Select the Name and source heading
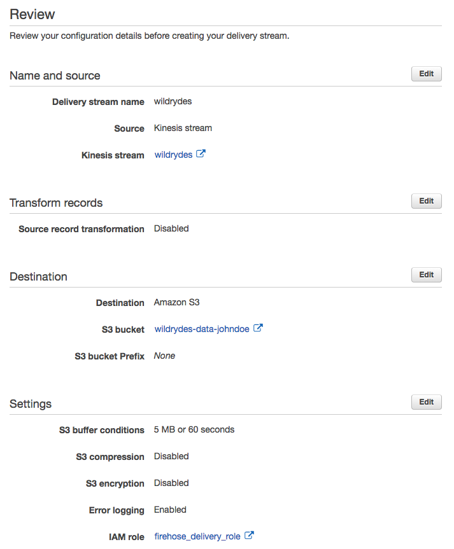 tap(55, 76)
